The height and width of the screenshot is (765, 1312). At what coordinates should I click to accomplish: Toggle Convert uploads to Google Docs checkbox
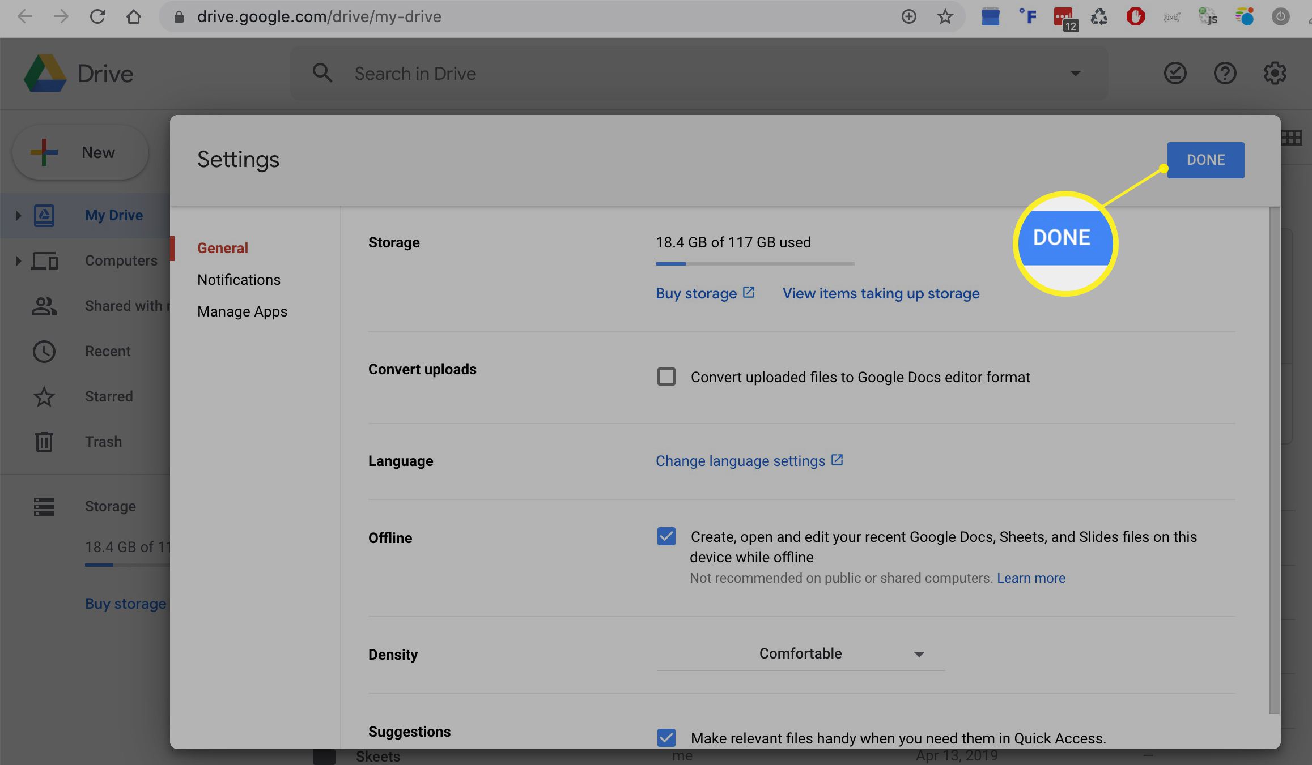point(666,376)
